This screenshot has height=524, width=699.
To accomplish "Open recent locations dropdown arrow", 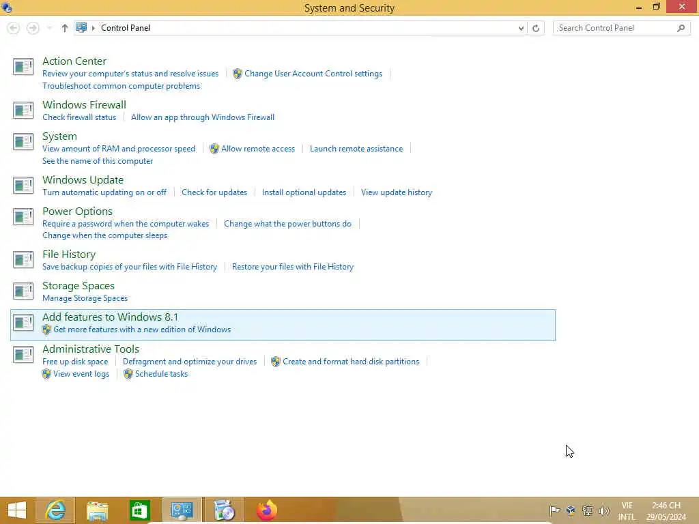I will (49, 28).
